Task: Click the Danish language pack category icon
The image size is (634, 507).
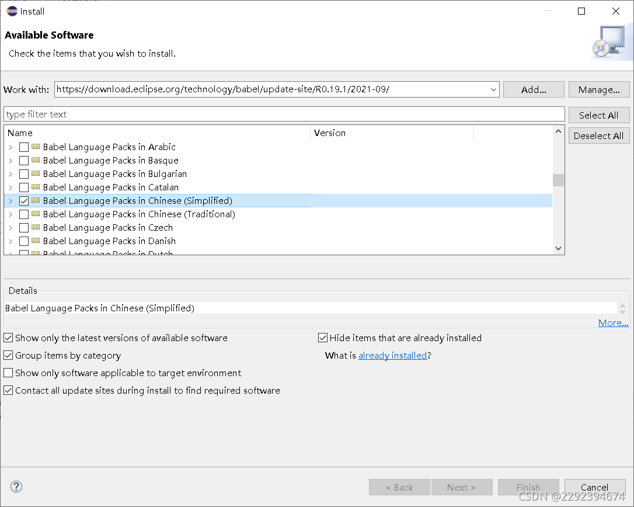Action: [x=36, y=241]
